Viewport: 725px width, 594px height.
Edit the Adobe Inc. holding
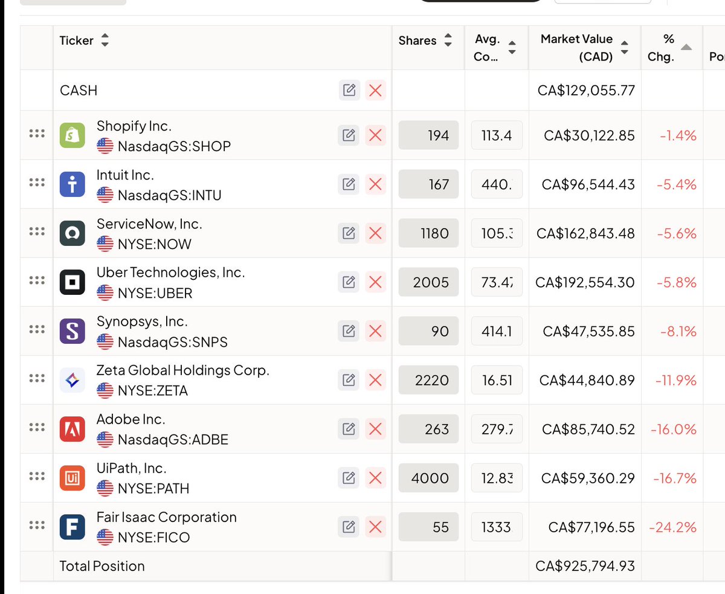click(x=349, y=429)
